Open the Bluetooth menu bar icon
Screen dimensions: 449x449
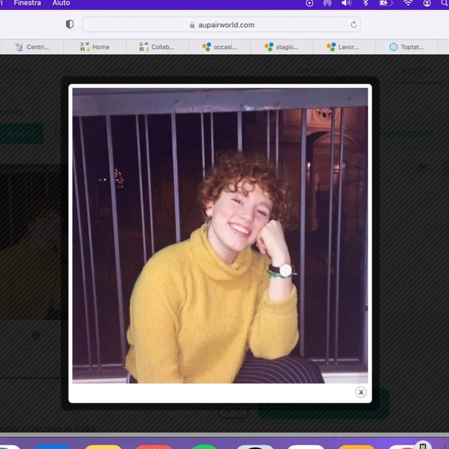click(366, 3)
